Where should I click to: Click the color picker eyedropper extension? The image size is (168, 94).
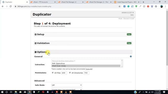[x=140, y=6]
